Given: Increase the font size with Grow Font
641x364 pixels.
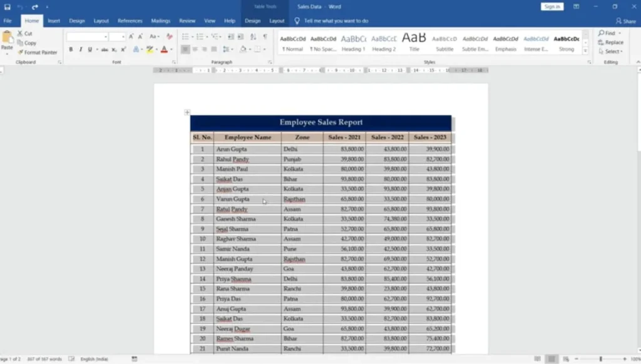Looking at the screenshot, I should (131, 37).
